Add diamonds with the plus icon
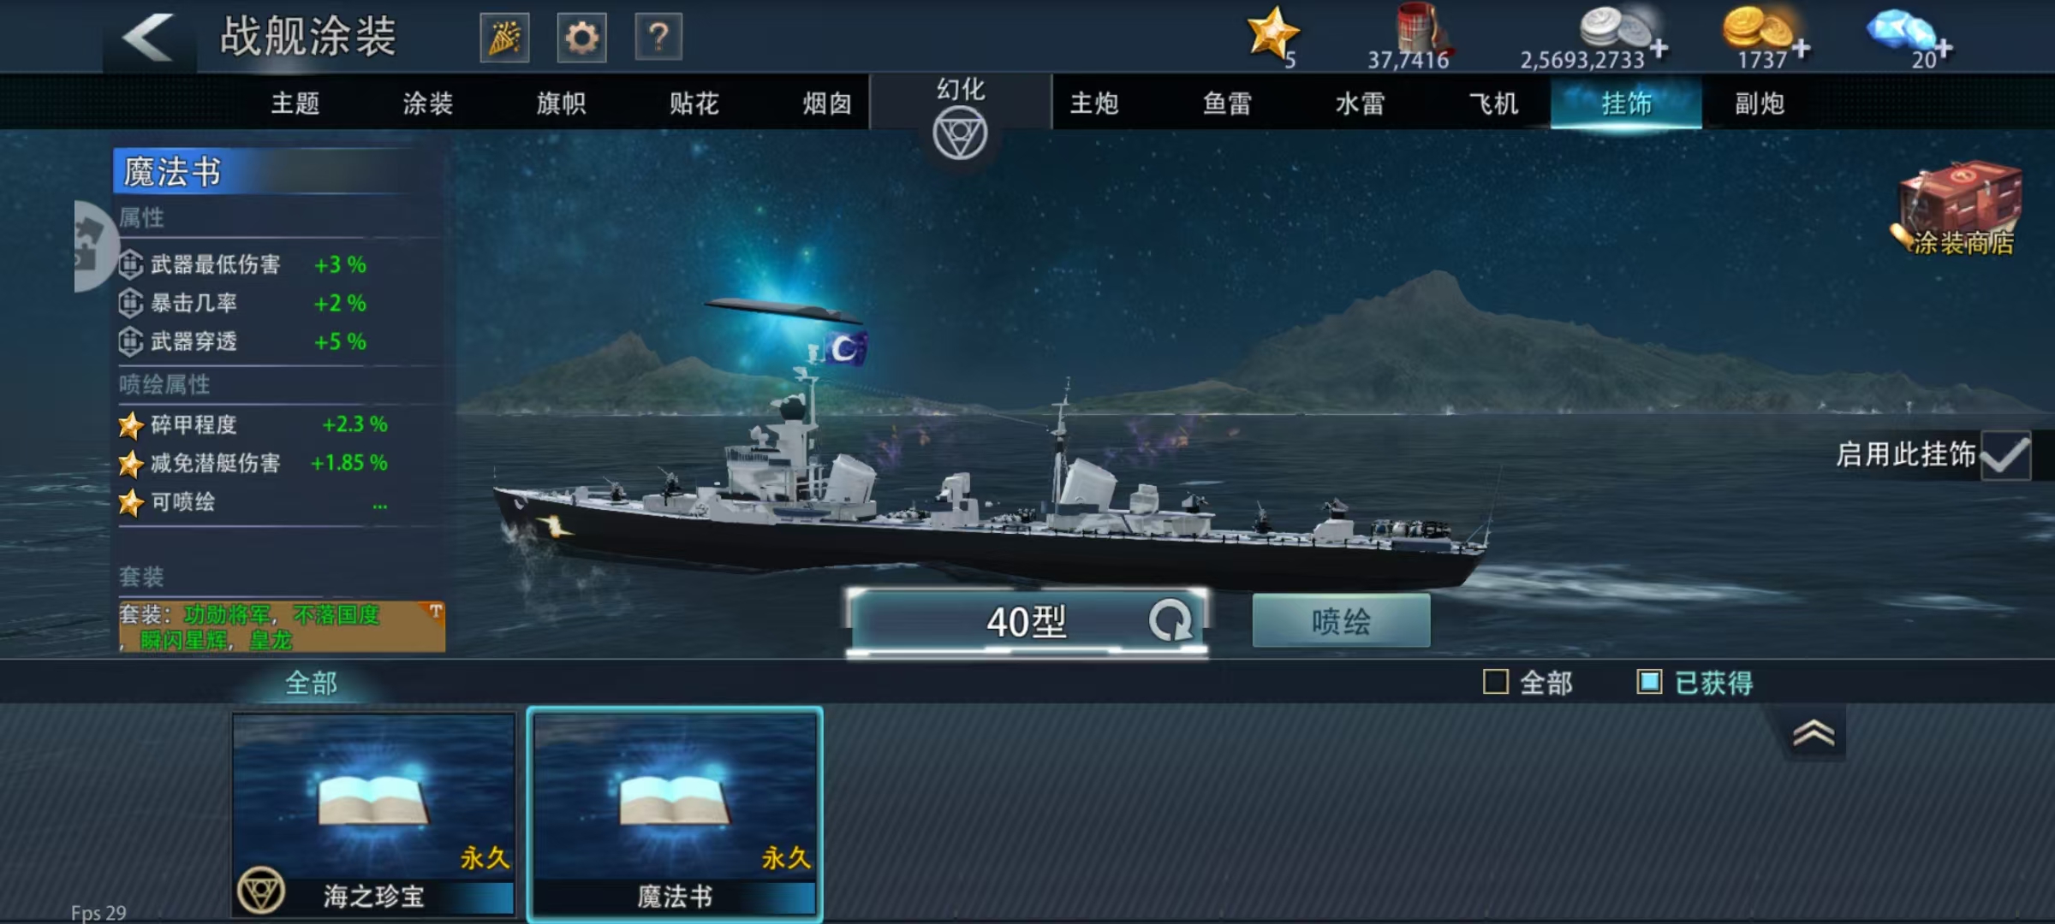The width and height of the screenshot is (2055, 924). pos(1945,48)
